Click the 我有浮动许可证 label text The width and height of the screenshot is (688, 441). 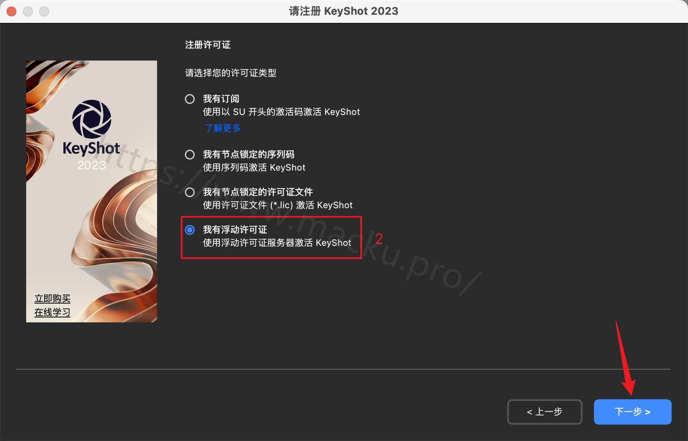[x=235, y=230]
